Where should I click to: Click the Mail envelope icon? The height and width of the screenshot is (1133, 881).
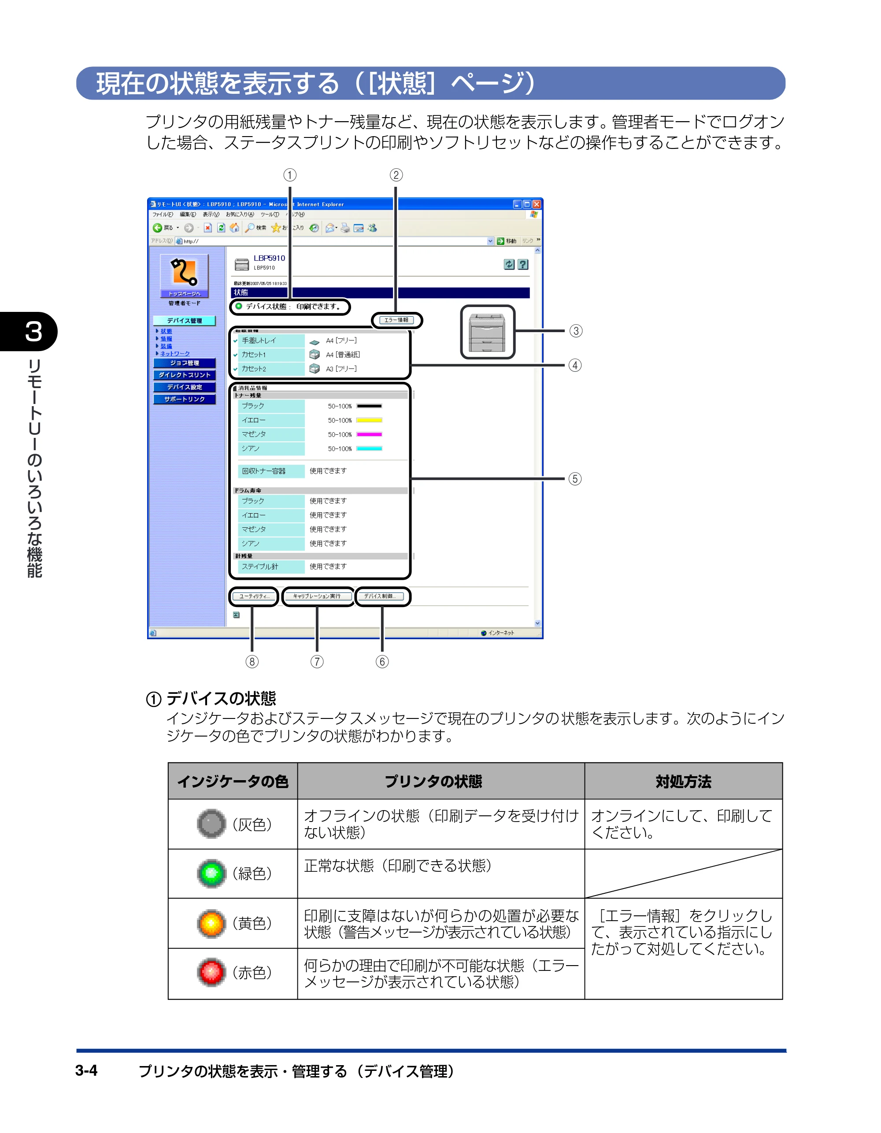point(329,228)
